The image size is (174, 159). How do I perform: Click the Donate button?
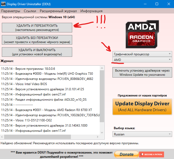(x=126, y=154)
